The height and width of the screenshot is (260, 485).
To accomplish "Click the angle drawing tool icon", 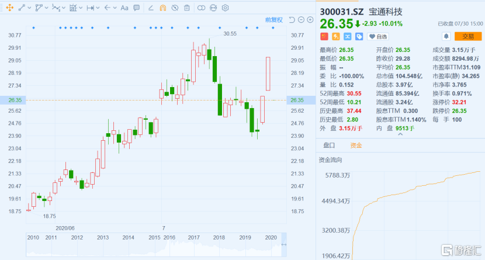I will coord(151,8).
